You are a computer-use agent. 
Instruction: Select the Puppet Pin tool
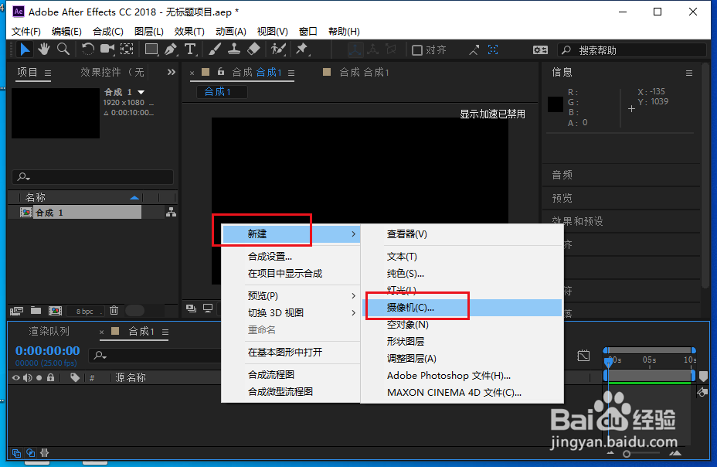click(302, 49)
